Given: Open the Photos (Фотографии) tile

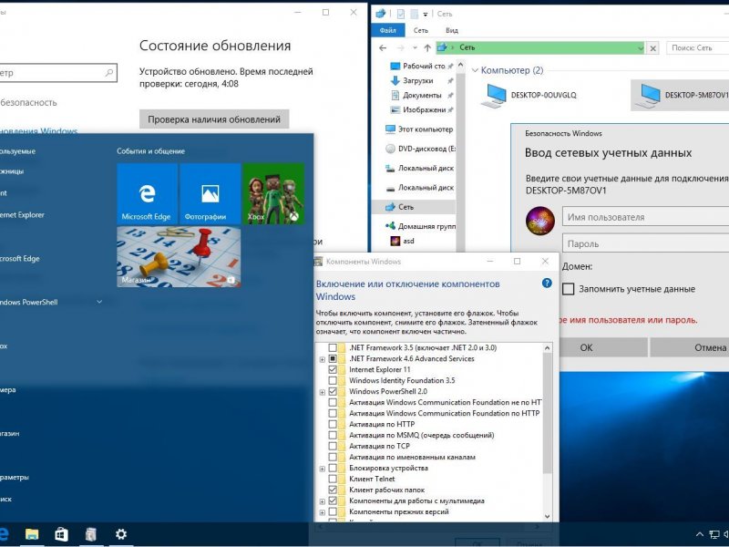Looking at the screenshot, I should 210,194.
